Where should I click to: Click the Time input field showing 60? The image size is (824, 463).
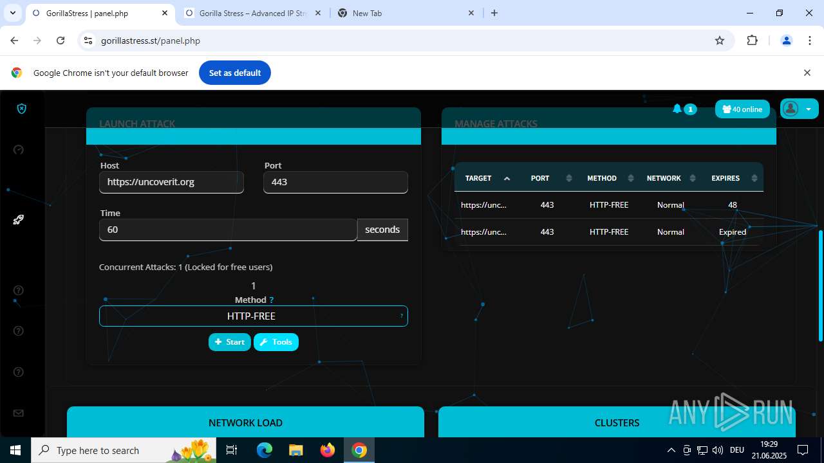[x=228, y=230]
